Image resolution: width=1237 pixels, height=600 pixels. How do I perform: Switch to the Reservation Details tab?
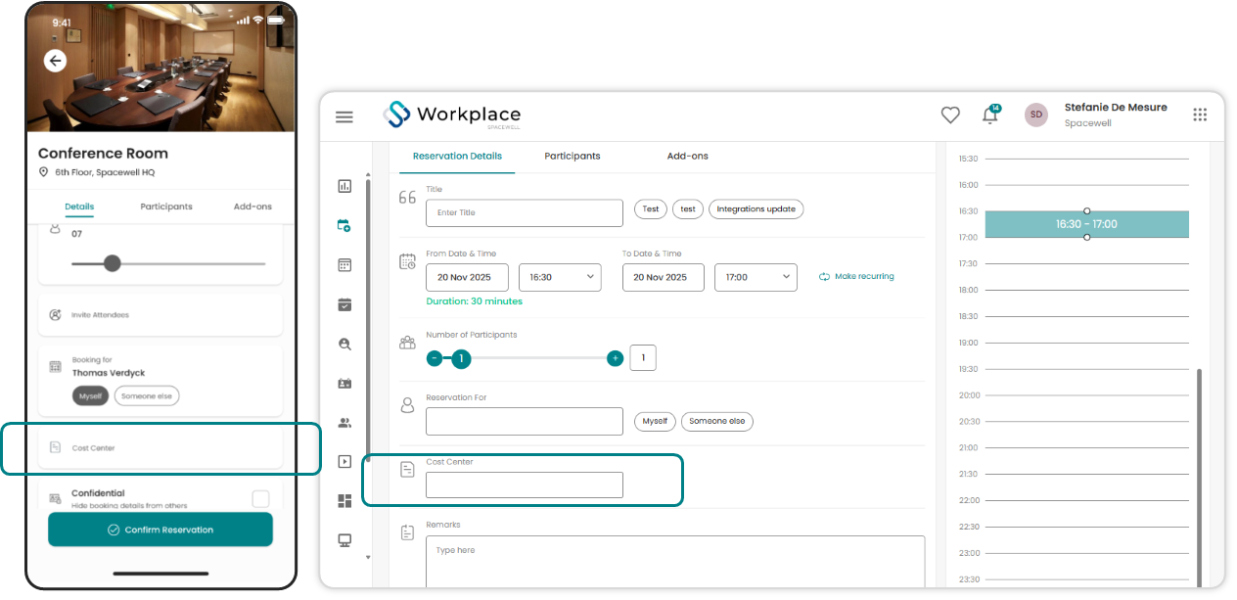click(x=457, y=157)
